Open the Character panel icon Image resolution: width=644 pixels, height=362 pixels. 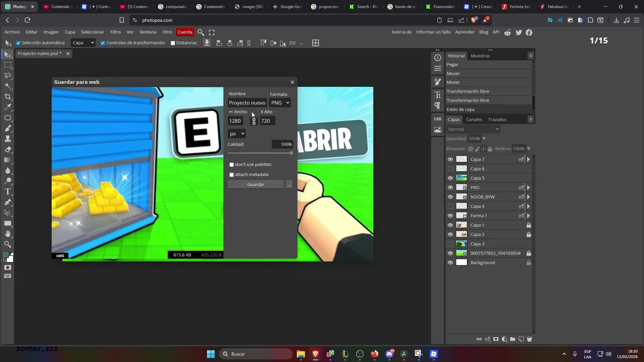tap(438, 95)
